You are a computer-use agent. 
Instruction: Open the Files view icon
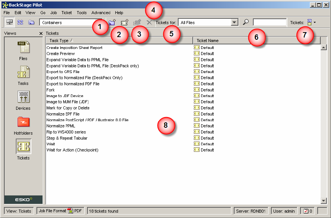point(23,47)
